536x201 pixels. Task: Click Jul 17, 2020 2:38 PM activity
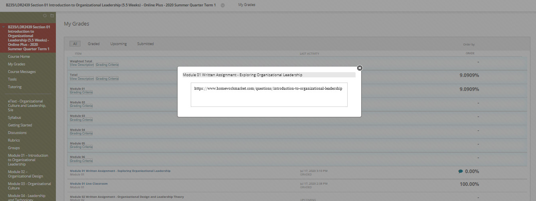pyautogui.click(x=314, y=183)
